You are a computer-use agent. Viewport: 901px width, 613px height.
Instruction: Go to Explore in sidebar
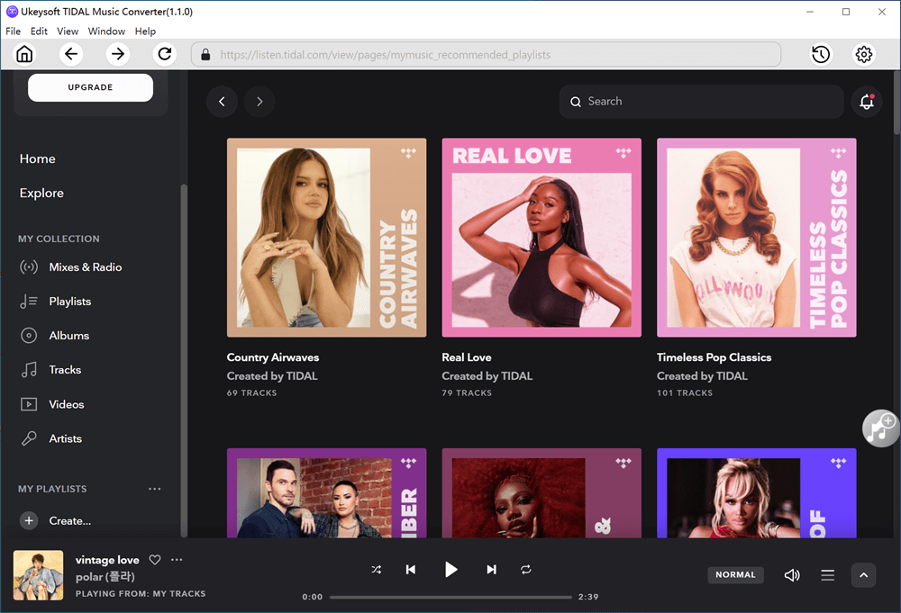point(41,193)
